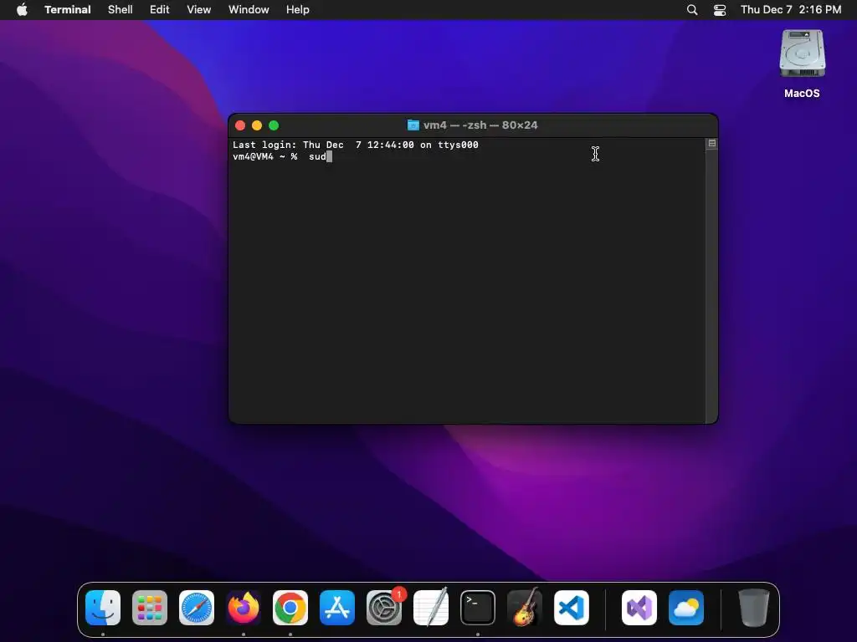Zoom the Terminal window with green button
857x642 pixels.
pos(274,125)
